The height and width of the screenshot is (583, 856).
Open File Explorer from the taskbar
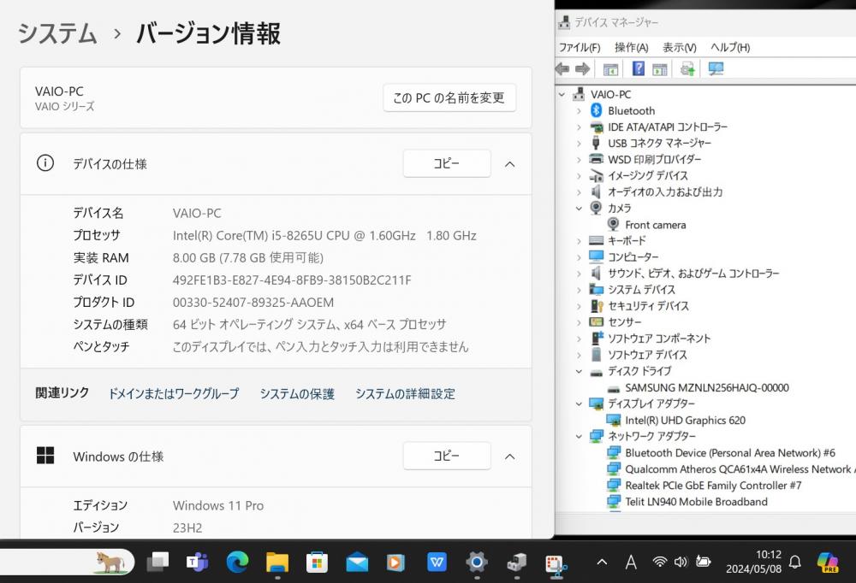276,562
